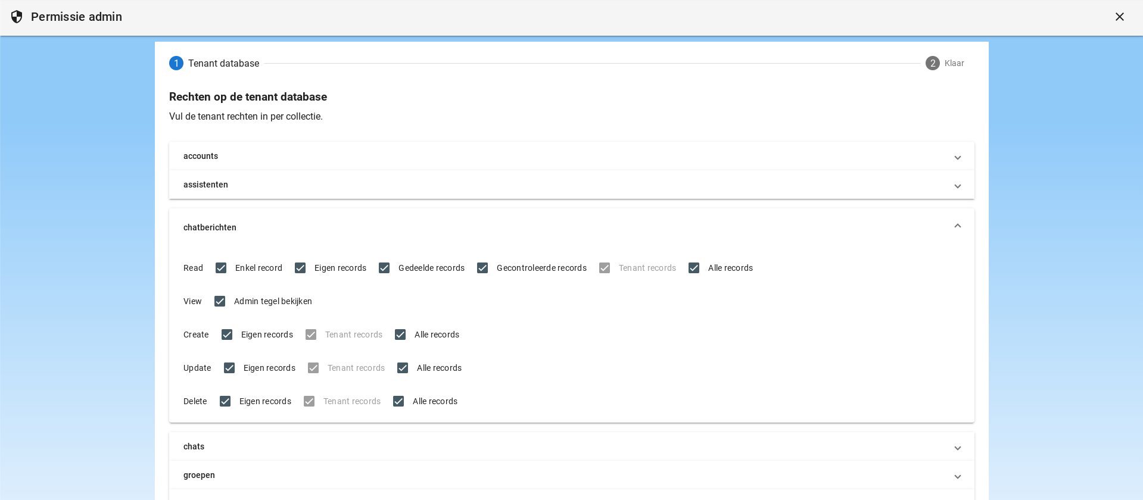Untick Read Gecontroleerde records checkbox

[482, 268]
